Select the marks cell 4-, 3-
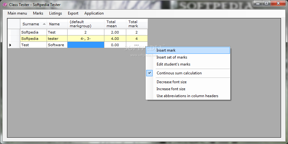 [x=86, y=39]
